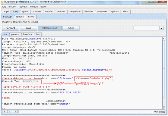Click the empty combo box field
This screenshot has width=168, height=116.
click(146, 28)
